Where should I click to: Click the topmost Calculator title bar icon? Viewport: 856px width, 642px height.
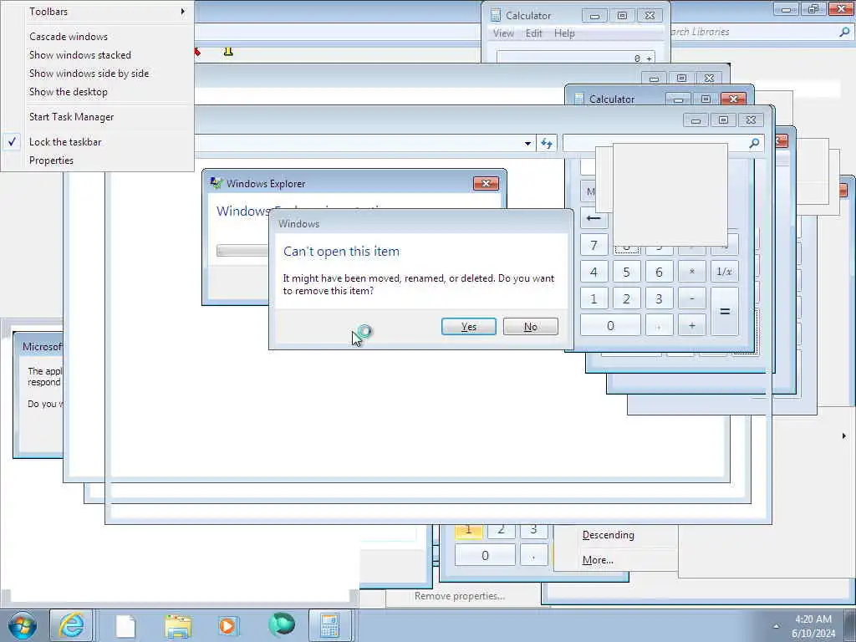496,15
